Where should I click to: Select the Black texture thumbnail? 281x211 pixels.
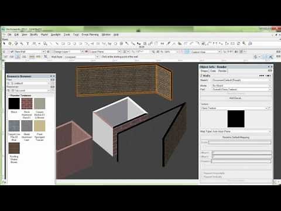[x=14, y=104]
